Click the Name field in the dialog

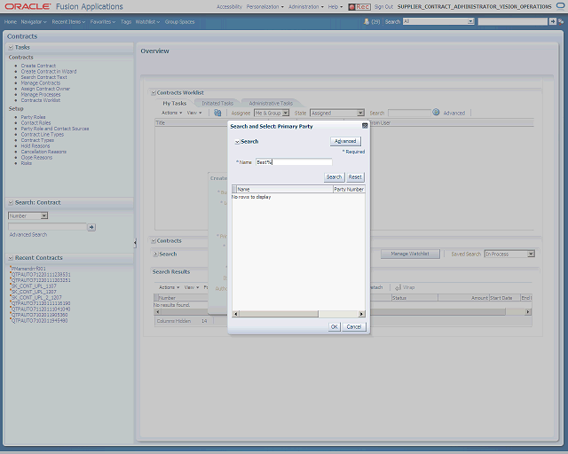pos(294,162)
